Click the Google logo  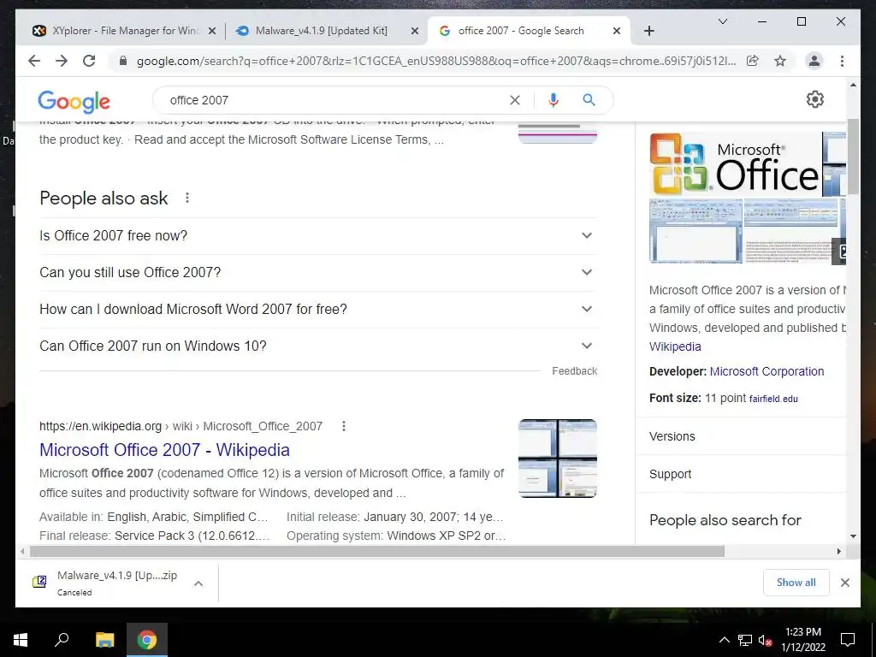[74, 101]
